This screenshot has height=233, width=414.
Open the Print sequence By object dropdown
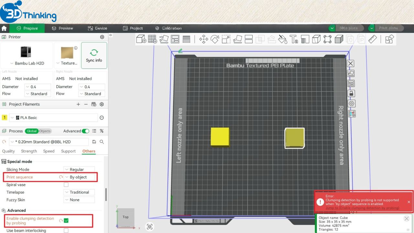pos(79,177)
